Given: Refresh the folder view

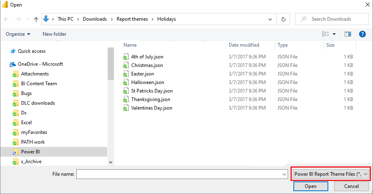Looking at the screenshot, I should point(283,19).
